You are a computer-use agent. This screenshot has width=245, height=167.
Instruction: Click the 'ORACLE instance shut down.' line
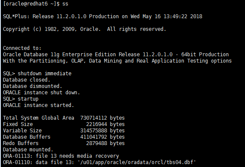point(42,93)
